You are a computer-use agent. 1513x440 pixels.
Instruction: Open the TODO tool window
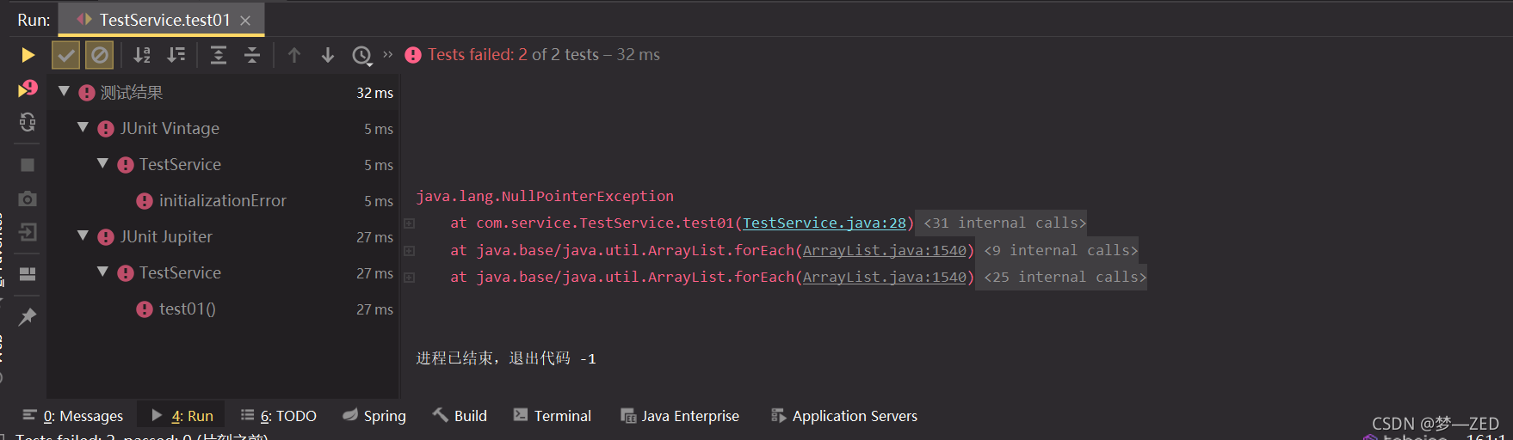tap(279, 416)
